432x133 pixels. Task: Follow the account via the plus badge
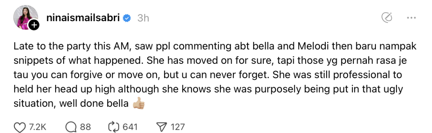34,25
